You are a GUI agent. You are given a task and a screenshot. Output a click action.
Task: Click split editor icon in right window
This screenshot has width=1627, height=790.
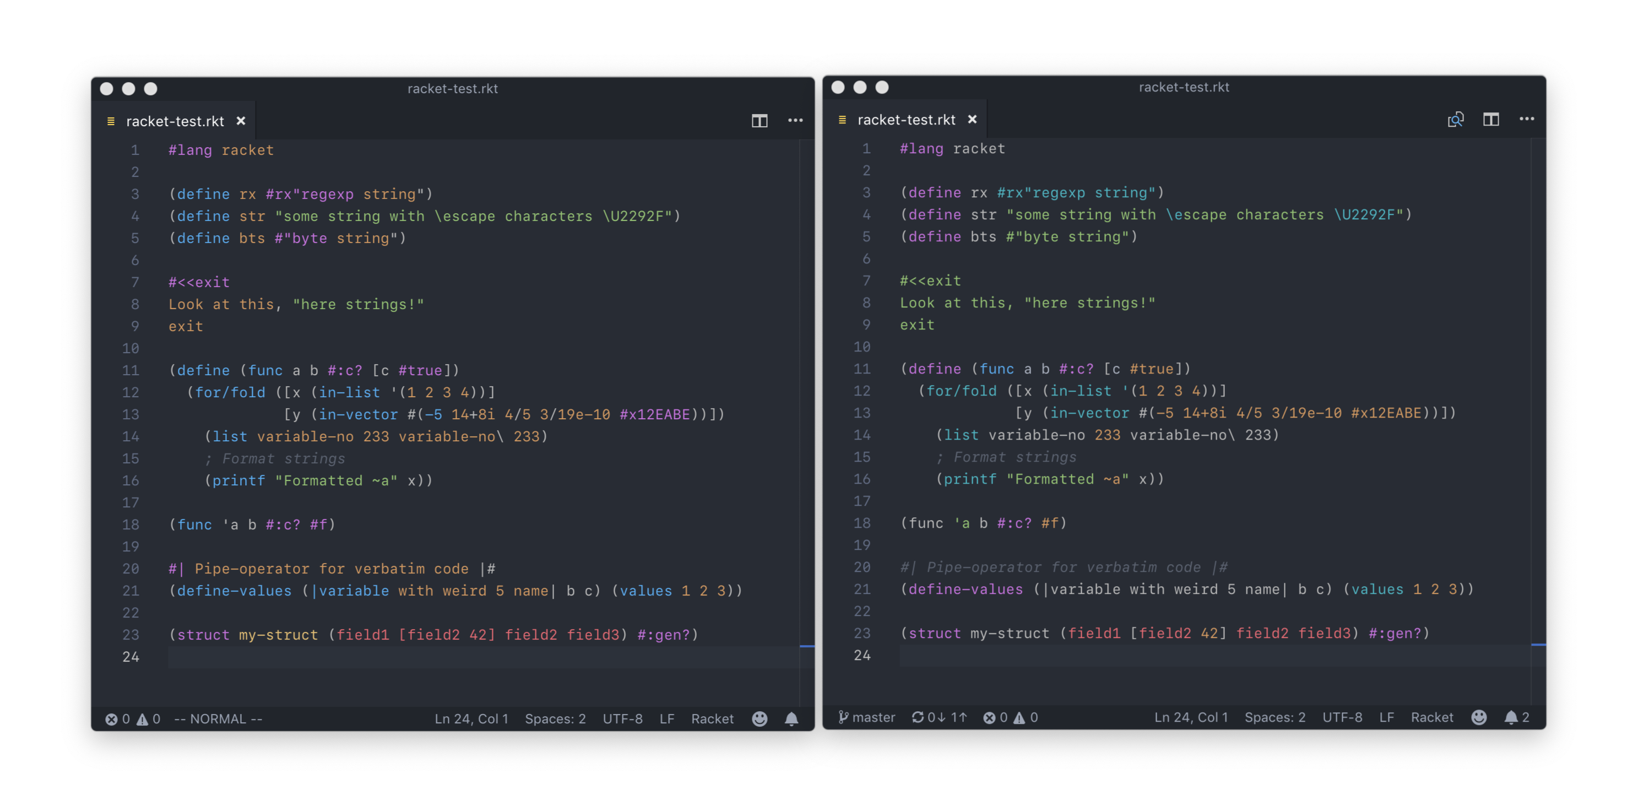tap(1490, 120)
